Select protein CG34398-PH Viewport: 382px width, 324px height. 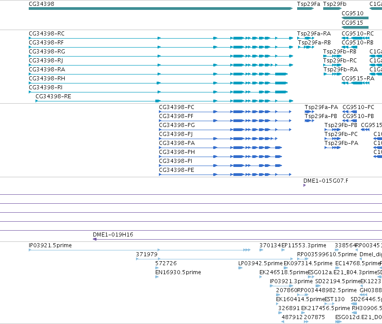[x=220, y=157]
